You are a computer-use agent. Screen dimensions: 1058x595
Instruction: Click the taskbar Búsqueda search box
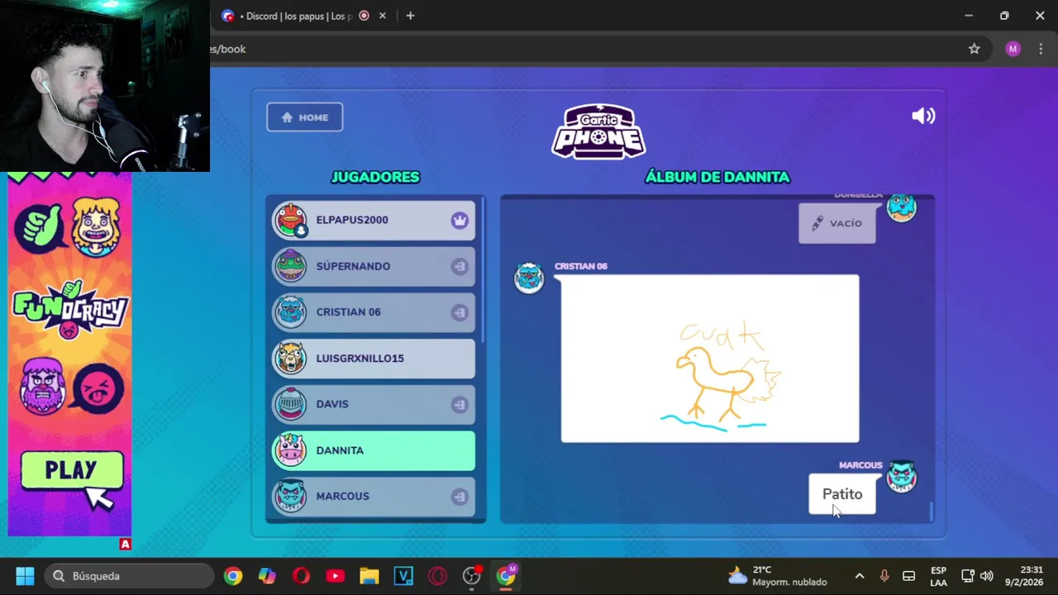click(131, 576)
